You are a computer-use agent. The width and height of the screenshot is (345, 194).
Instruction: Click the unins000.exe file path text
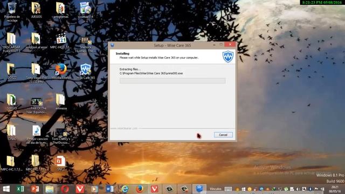pos(151,73)
